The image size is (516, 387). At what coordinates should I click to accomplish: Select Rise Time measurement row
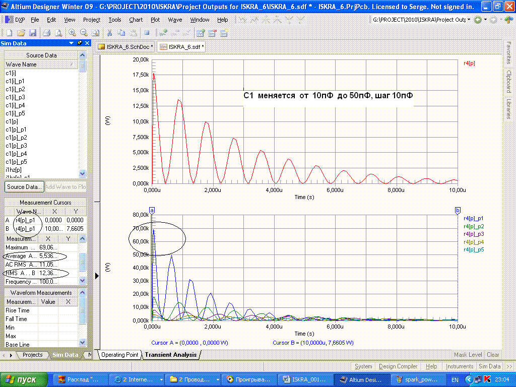click(x=41, y=310)
